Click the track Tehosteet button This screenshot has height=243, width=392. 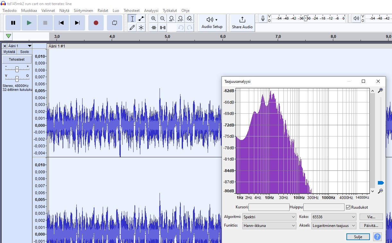coord(17,59)
